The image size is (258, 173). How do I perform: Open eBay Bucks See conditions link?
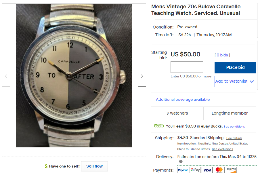(x=234, y=127)
